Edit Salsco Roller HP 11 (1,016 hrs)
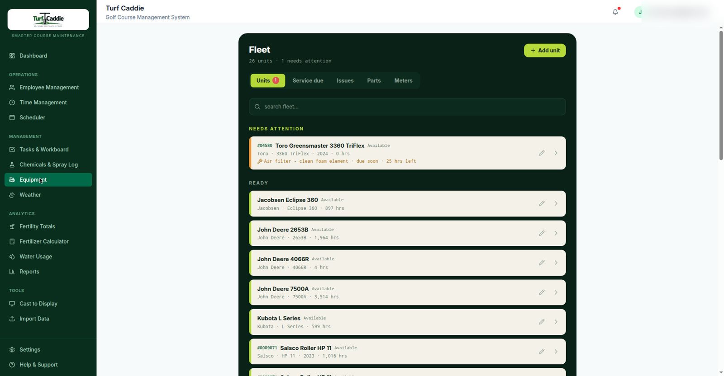 coord(542,352)
